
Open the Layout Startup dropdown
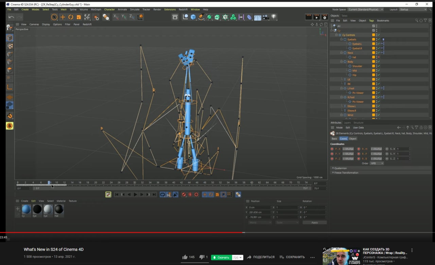pos(413,10)
